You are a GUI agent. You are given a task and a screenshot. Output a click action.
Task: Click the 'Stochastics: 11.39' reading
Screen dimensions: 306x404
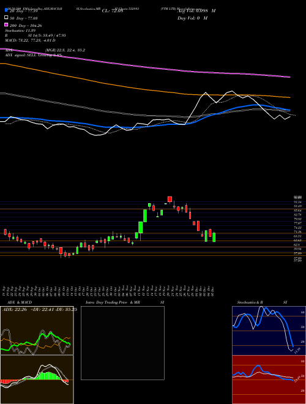[x=20, y=31]
